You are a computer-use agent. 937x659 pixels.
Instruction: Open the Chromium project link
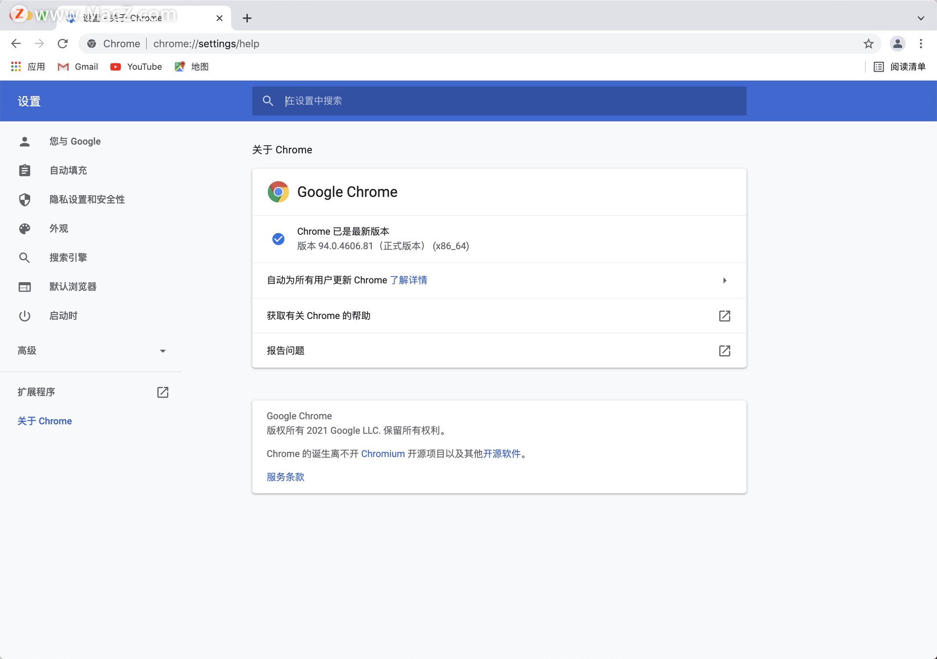[383, 454]
